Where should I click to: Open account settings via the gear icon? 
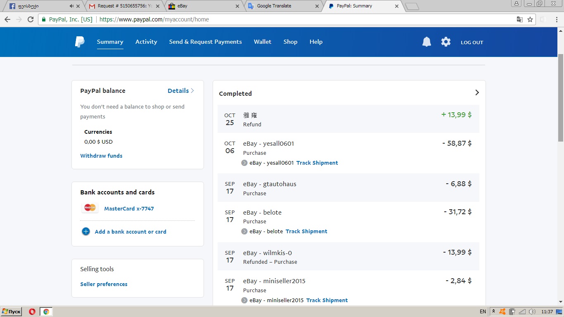point(446,42)
